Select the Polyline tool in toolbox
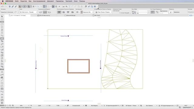The image size is (194, 109). [2, 86]
